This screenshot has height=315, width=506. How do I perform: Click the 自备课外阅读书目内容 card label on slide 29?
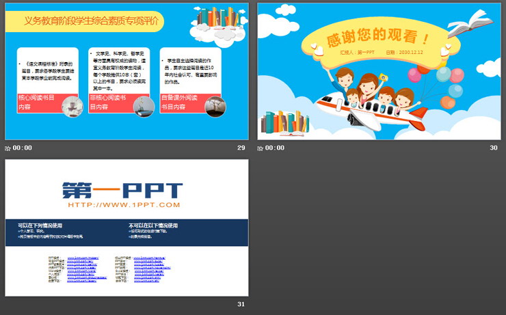click(179, 102)
